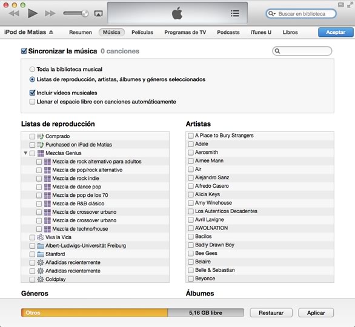355x327 pixels.
Task: Go to the Podcasts tab
Action: tap(228, 32)
